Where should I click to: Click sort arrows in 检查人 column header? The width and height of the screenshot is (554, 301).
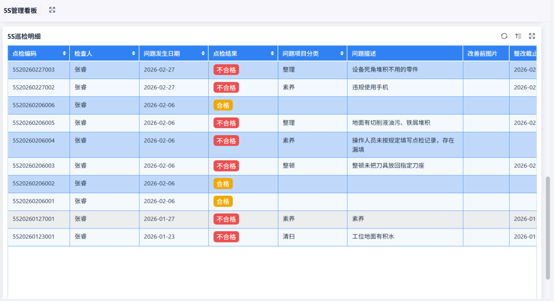[x=133, y=53]
